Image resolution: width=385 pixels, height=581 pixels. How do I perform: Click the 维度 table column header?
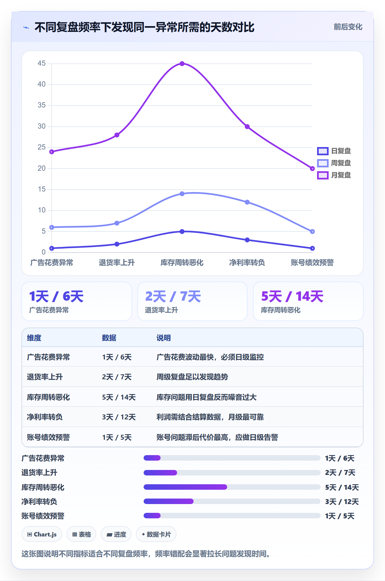pyautogui.click(x=34, y=338)
